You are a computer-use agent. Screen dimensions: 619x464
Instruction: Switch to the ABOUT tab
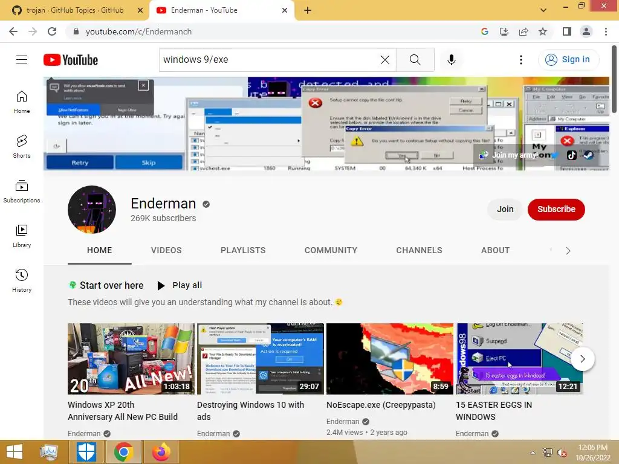[x=496, y=250]
